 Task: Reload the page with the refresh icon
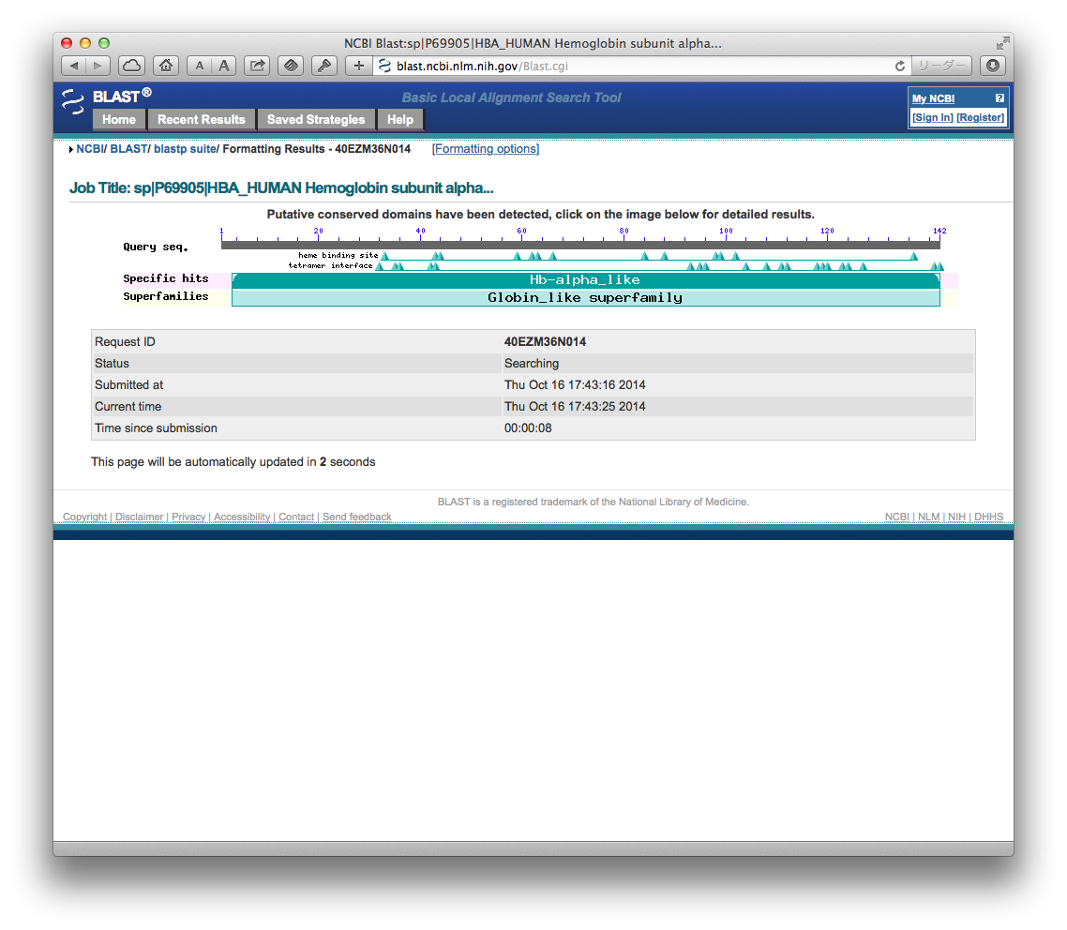(x=900, y=66)
